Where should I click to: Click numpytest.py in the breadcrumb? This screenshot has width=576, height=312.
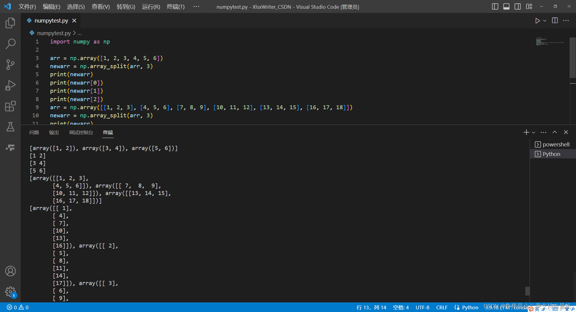click(54, 33)
